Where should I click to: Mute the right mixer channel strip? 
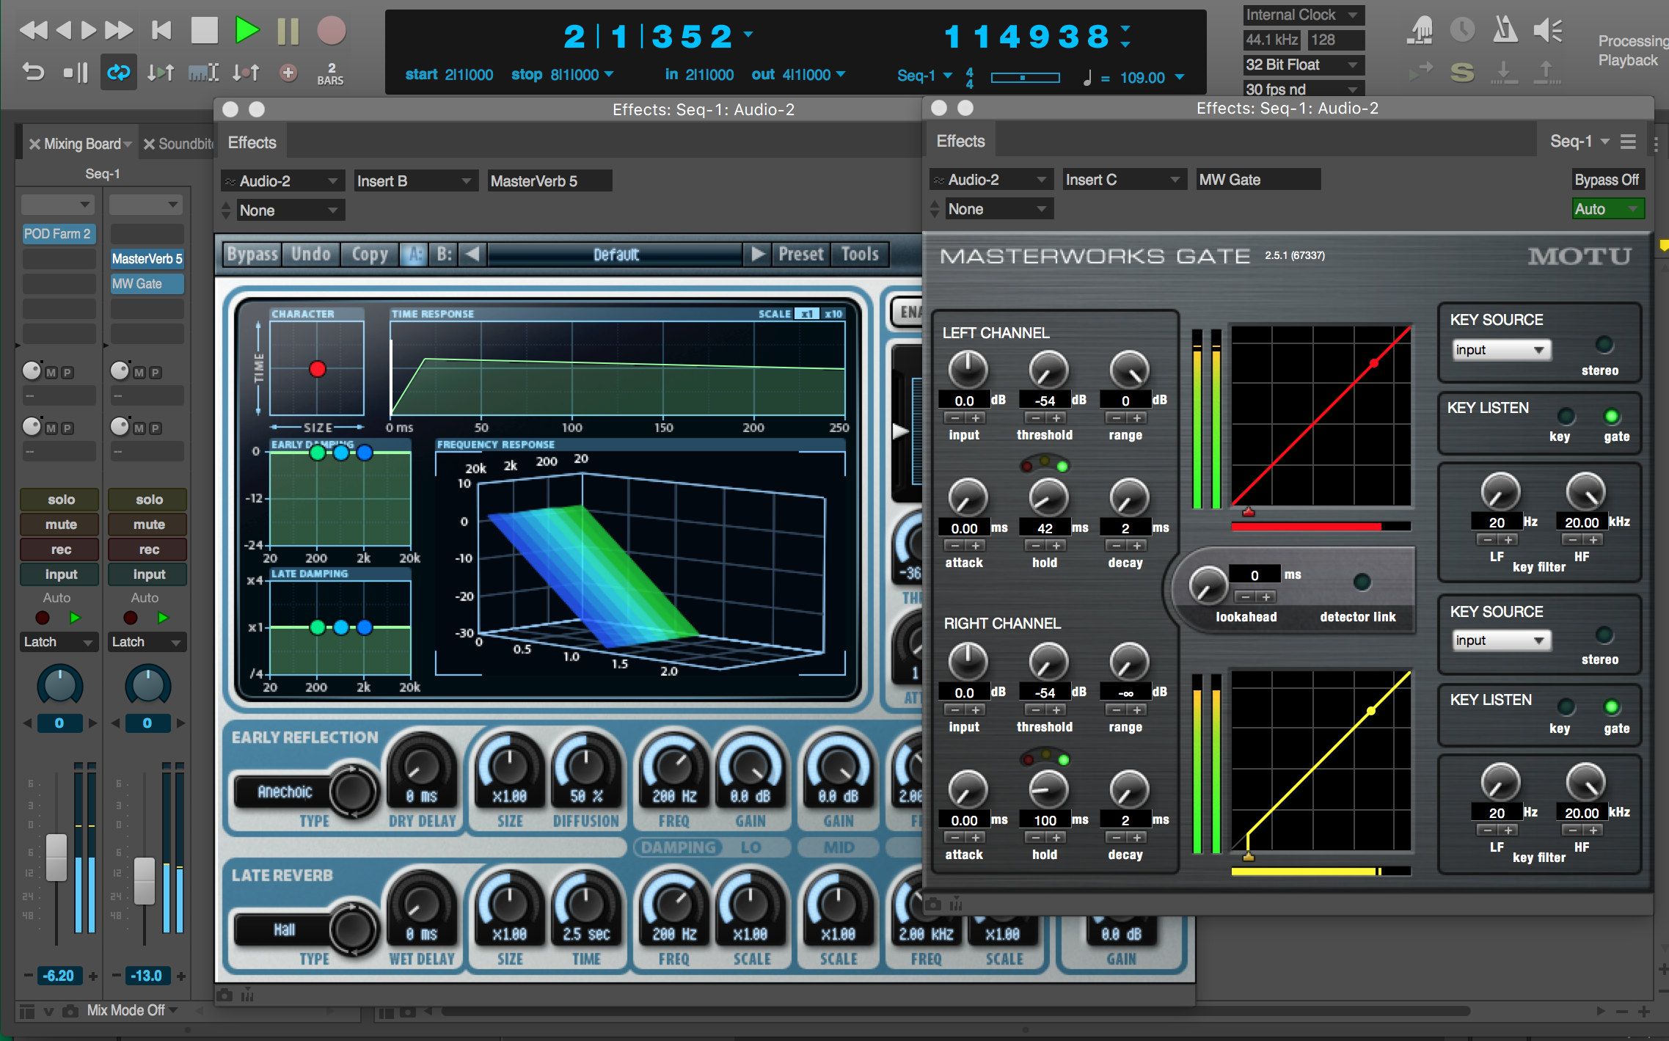pos(147,524)
